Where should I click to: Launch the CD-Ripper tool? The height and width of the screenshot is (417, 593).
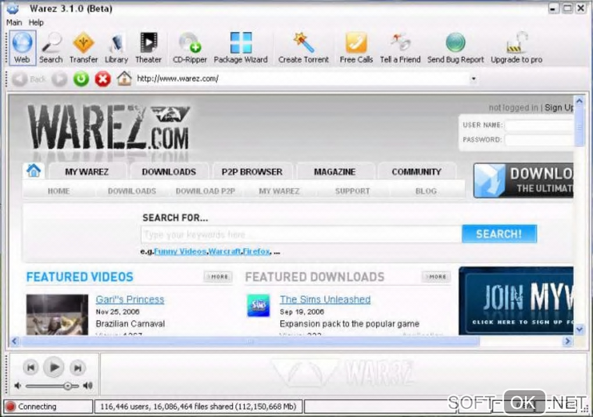point(190,48)
